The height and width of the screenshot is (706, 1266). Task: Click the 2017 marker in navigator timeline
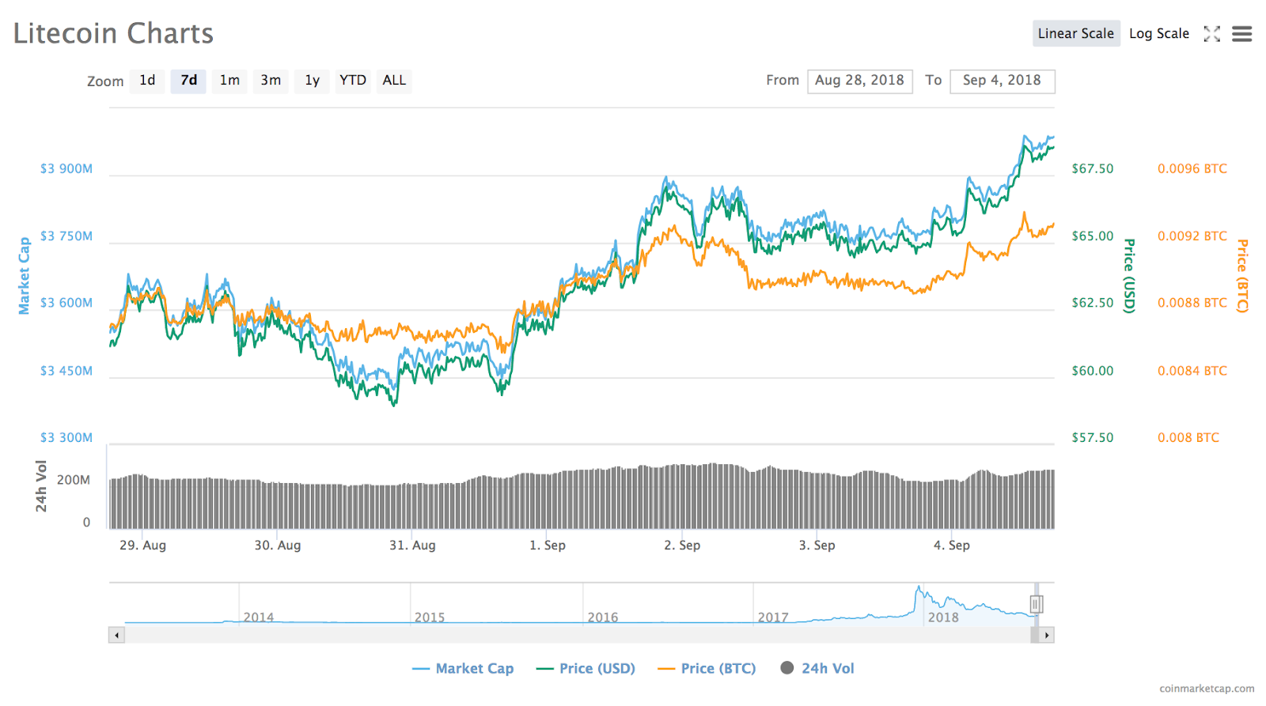tap(773, 617)
